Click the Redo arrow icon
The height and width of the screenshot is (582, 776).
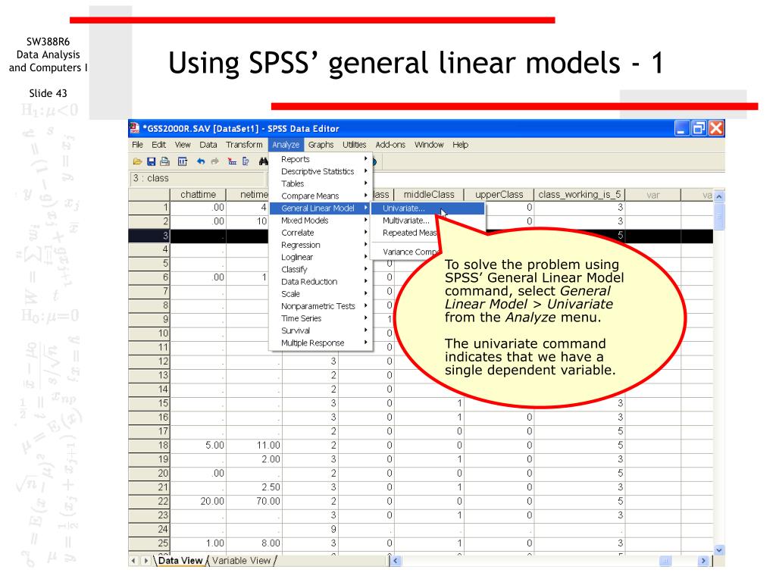pyautogui.click(x=214, y=161)
